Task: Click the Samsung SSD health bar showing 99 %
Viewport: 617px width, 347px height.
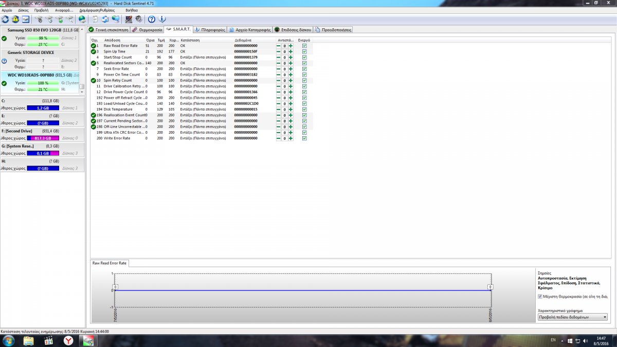Action: (x=43, y=38)
